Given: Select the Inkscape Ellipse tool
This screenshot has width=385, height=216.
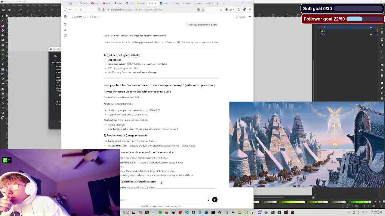Looking at the screenshot, I should pos(3,31).
